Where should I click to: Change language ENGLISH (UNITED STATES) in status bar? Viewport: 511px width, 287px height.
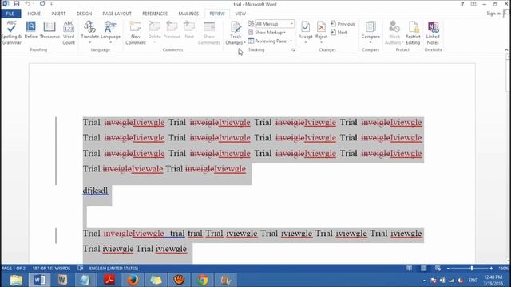pyautogui.click(x=113, y=269)
